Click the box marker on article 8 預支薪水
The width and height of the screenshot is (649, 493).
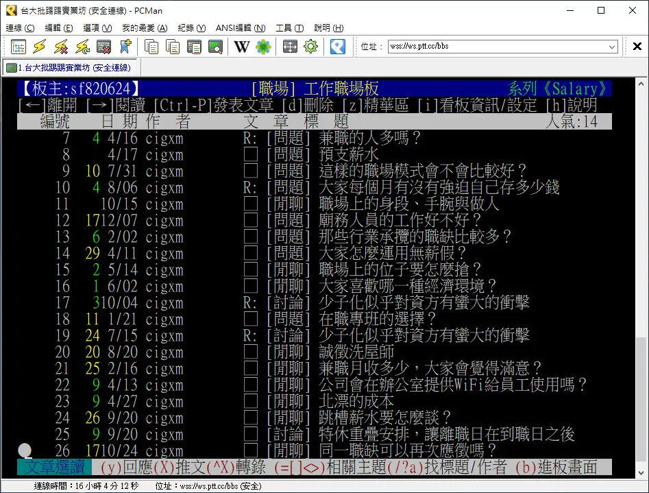tap(251, 154)
